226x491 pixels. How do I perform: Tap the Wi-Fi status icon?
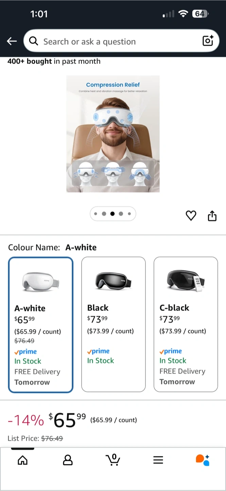pos(183,14)
